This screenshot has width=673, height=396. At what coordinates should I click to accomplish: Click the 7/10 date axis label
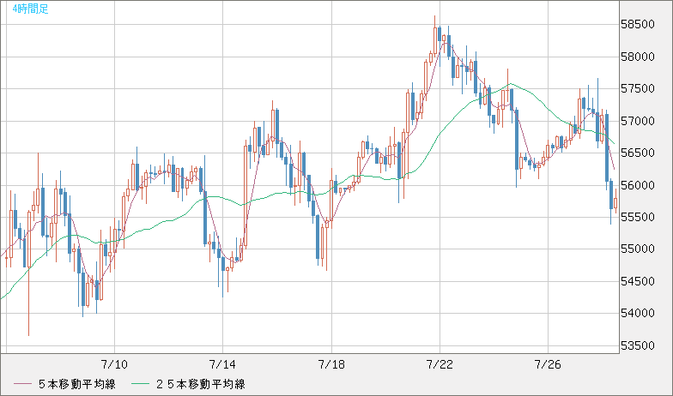(114, 364)
